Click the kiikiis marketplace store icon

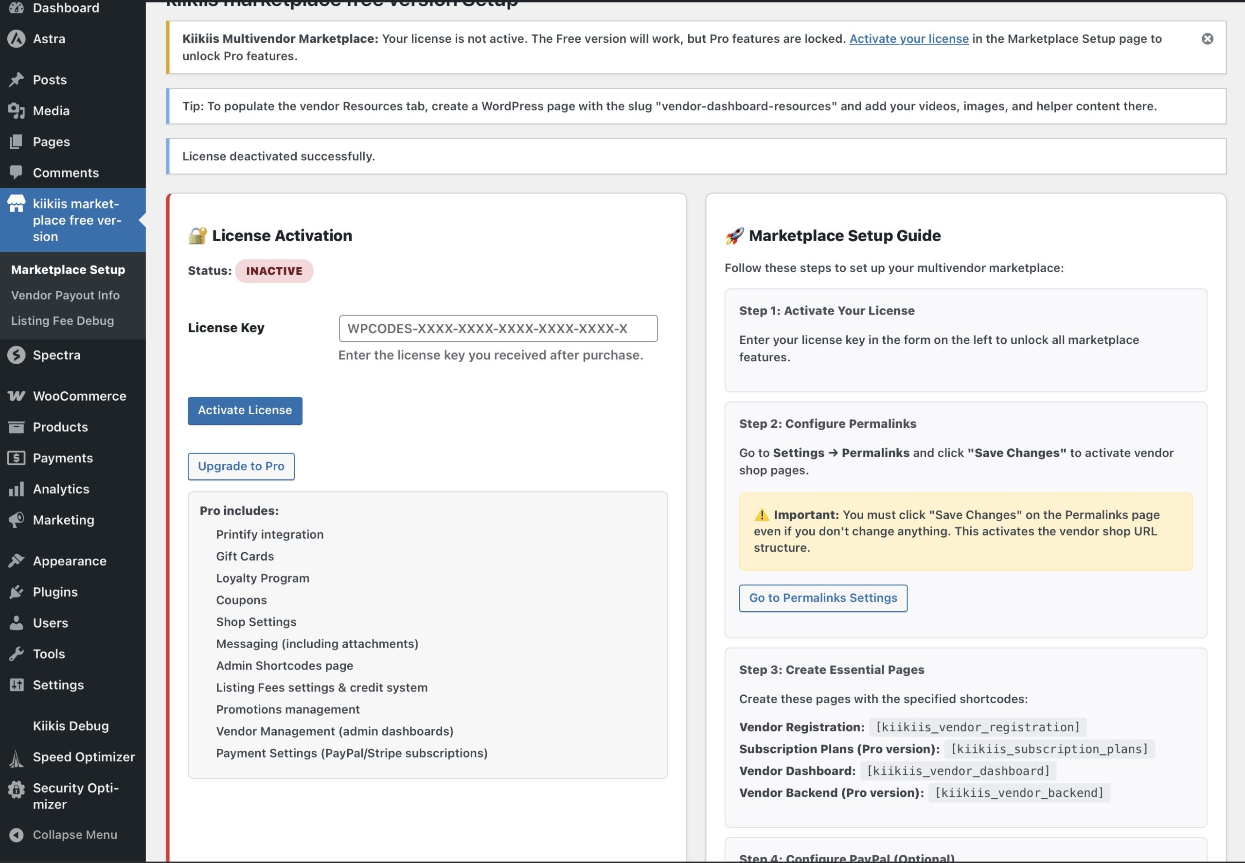pos(16,203)
